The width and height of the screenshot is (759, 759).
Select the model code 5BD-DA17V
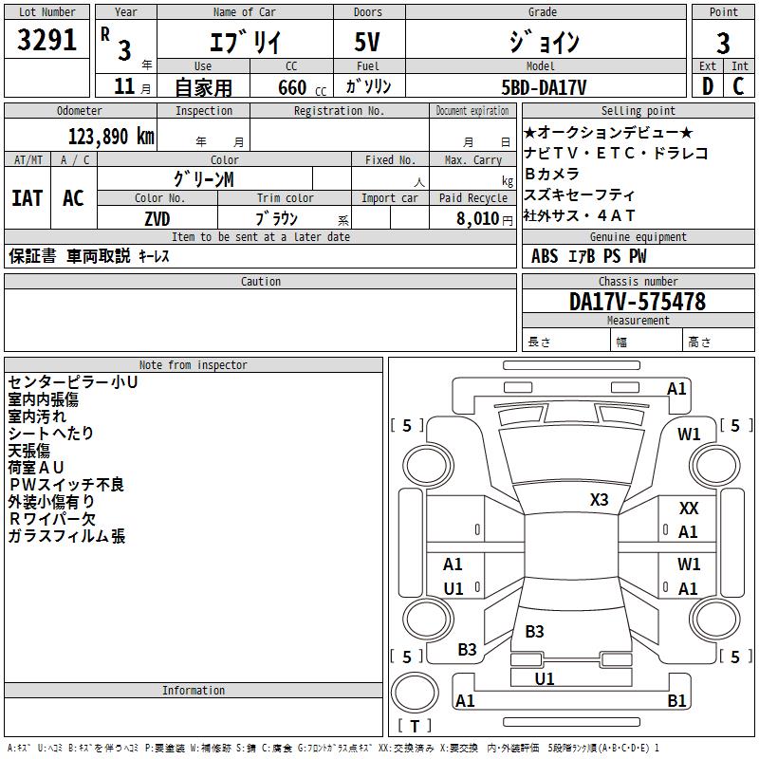(544, 87)
